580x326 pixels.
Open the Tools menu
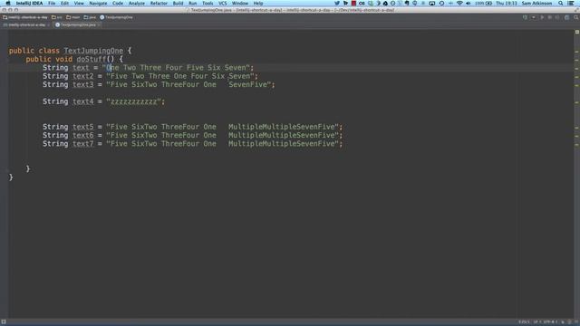pos(208,4)
